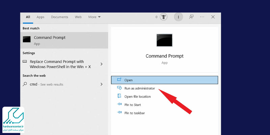Click the Settings section heading
This screenshot has height=135, width=270.
click(x=29, y=53)
